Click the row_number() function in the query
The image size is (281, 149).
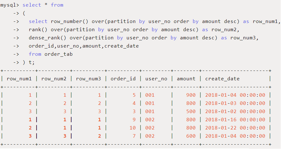(70, 21)
